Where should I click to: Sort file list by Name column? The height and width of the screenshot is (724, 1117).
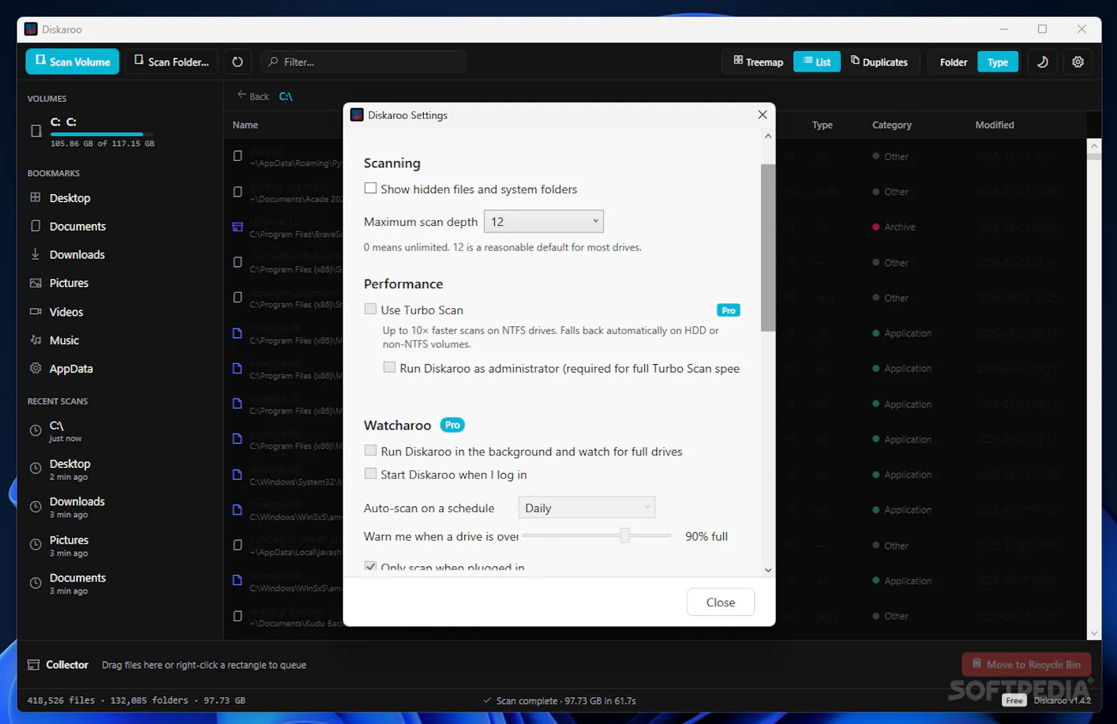point(245,125)
